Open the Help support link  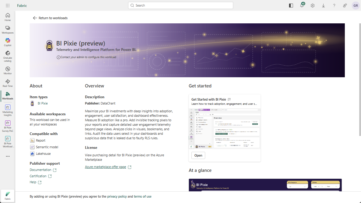36,182
